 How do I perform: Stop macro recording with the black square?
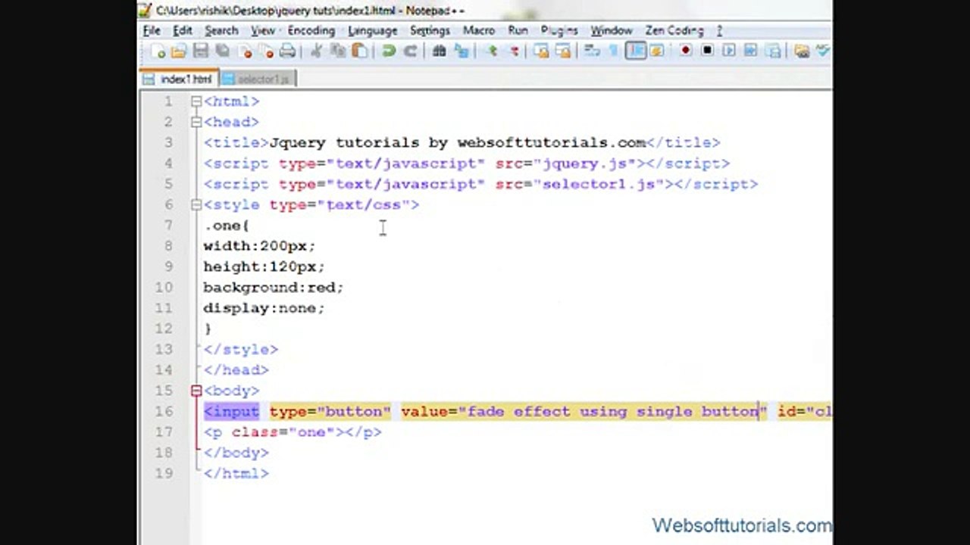707,51
